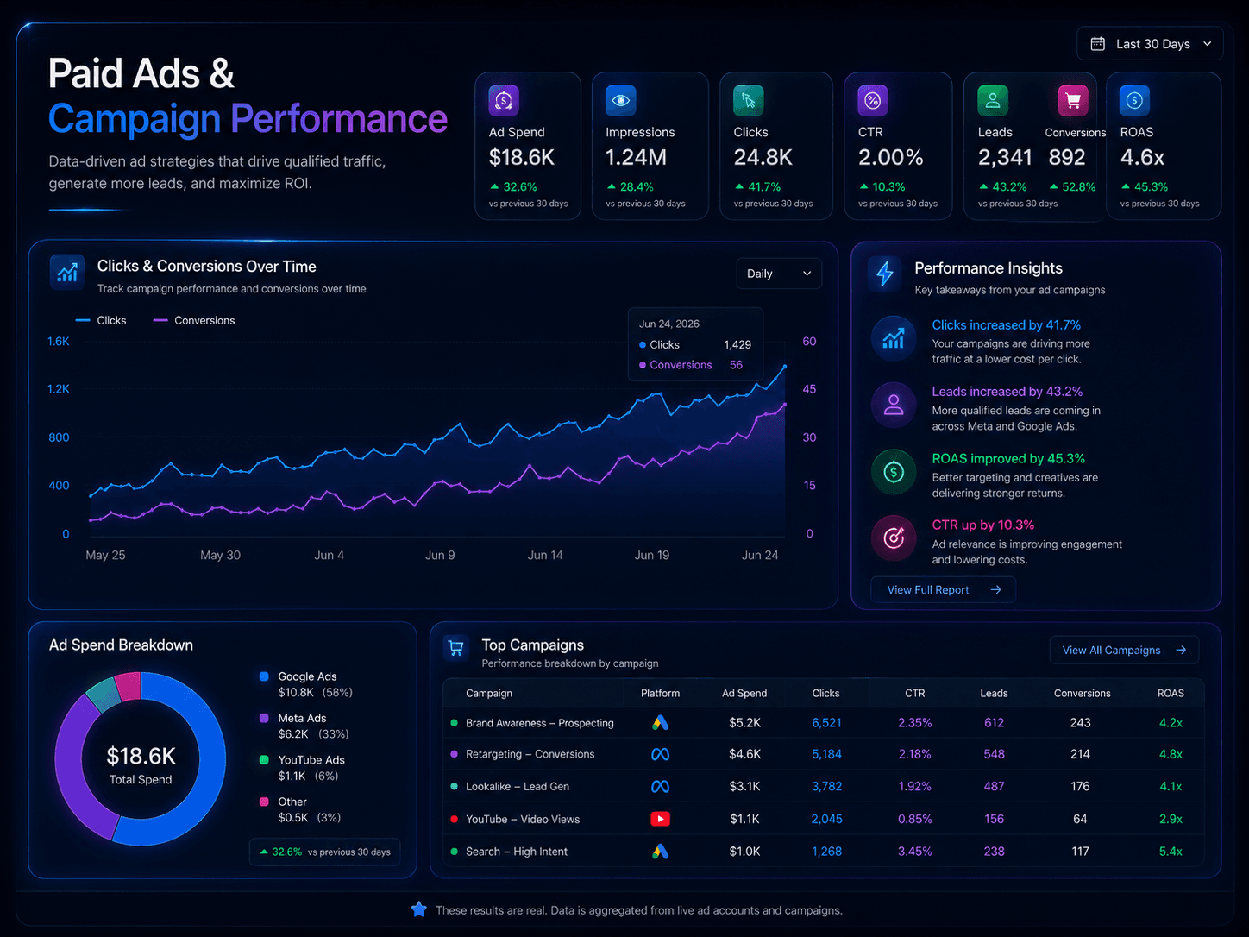Select the Retargeting – Conversions campaign
This screenshot has width=1249, height=937.
pos(530,754)
